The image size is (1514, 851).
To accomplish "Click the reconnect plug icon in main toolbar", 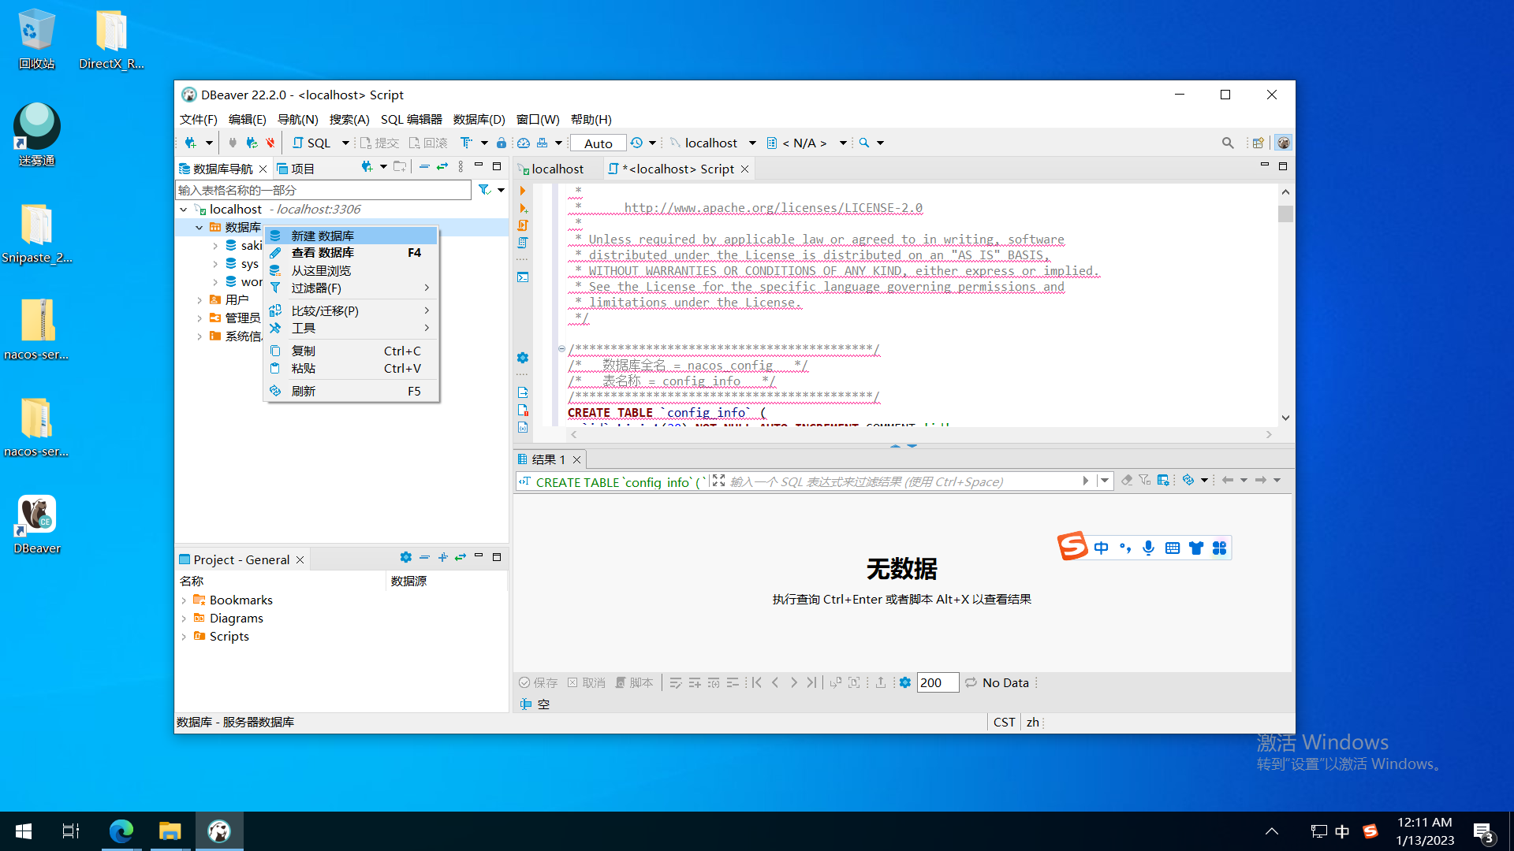I will (x=252, y=143).
